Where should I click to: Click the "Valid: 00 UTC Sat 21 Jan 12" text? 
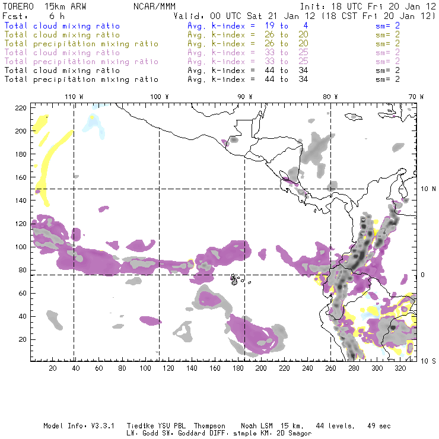click(244, 16)
